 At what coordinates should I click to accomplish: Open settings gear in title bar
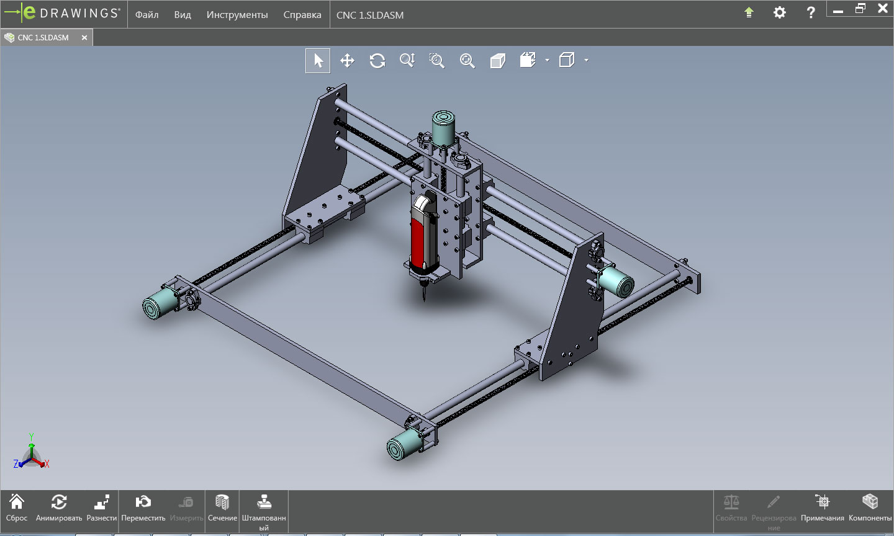click(780, 12)
